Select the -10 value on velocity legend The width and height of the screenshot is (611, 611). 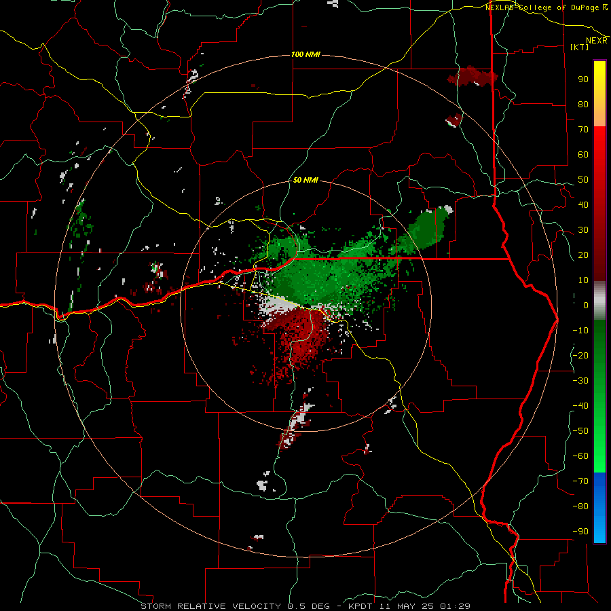point(580,331)
